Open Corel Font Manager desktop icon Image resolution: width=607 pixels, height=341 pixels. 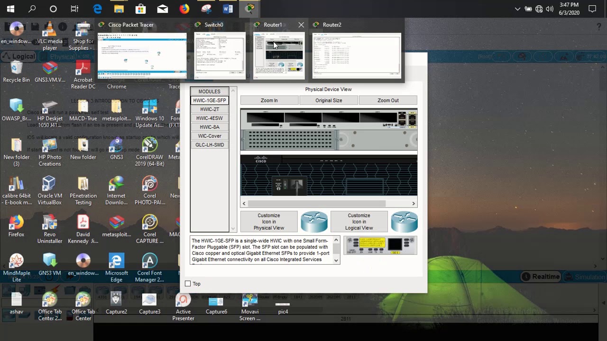coord(149,269)
